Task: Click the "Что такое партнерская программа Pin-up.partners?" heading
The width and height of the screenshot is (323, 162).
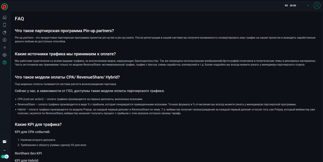Action: pyautogui.click(x=64, y=31)
